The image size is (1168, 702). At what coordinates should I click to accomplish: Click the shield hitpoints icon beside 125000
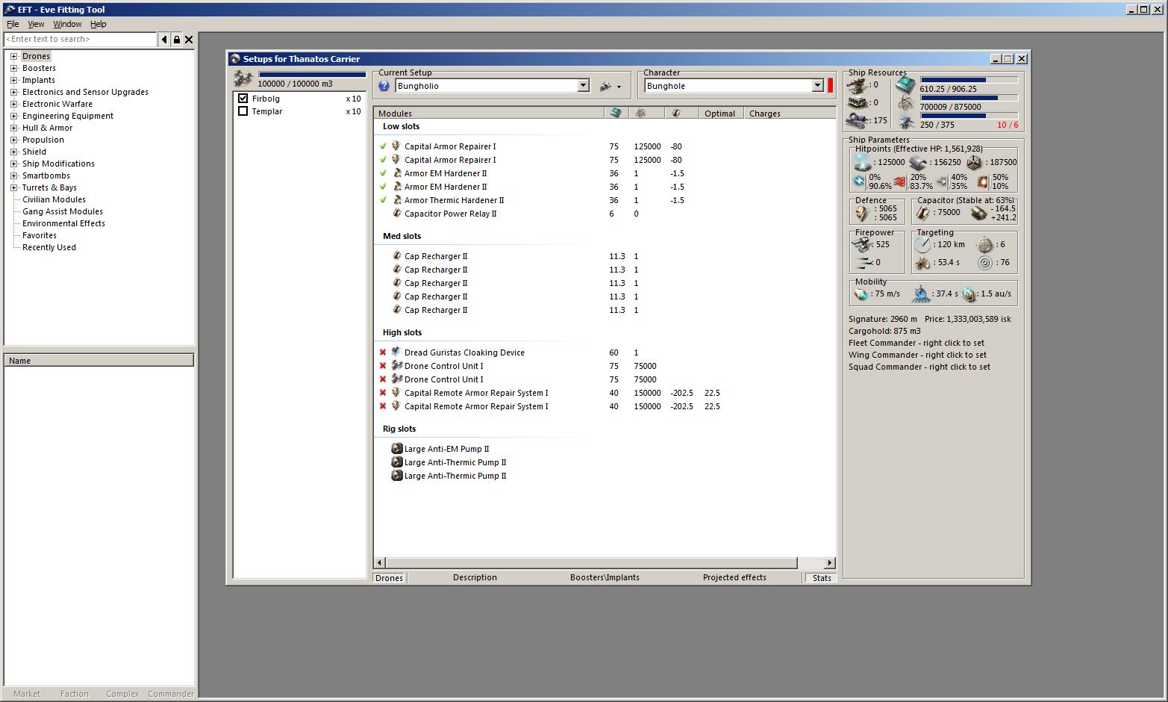[862, 161]
